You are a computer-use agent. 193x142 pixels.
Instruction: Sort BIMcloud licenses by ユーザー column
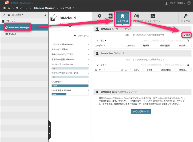coord(108,46)
